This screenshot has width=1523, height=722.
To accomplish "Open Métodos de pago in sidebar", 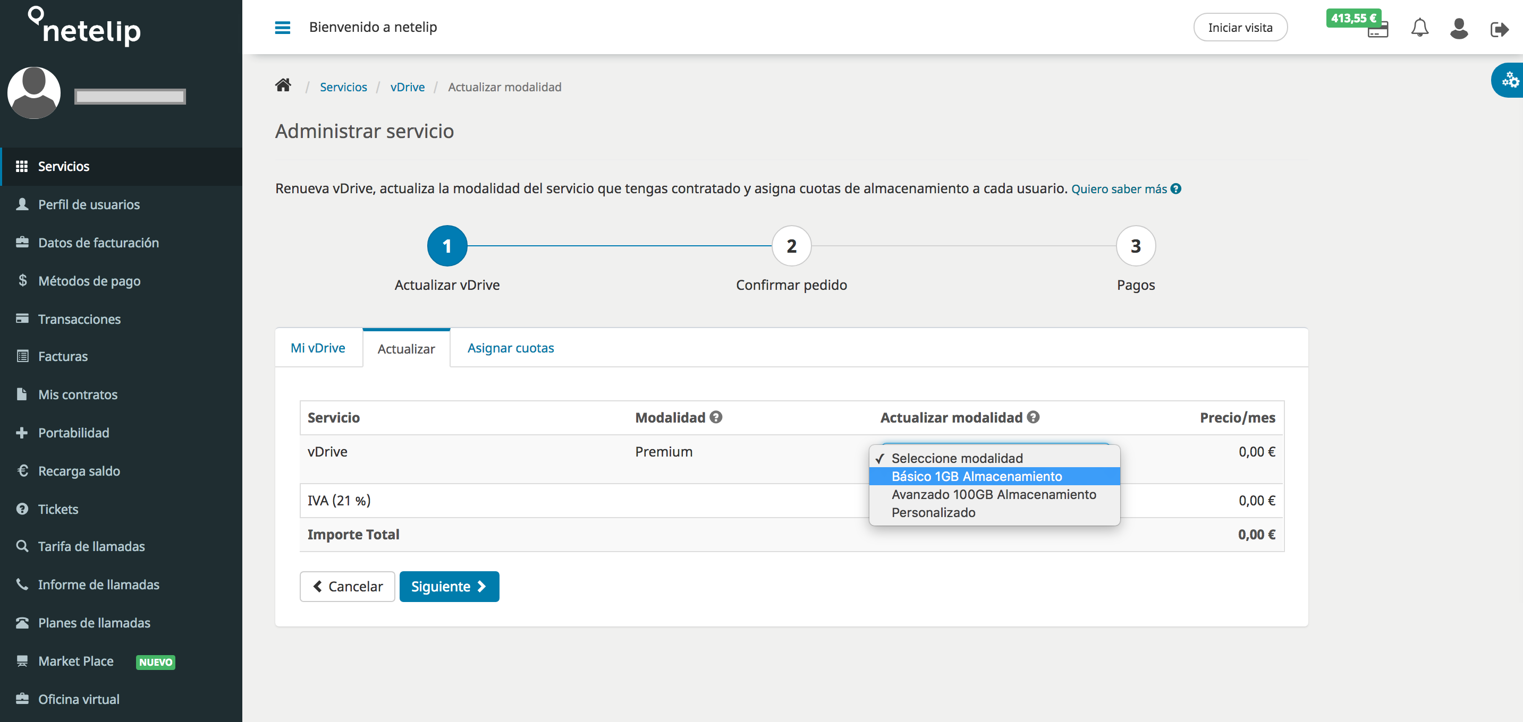I will [x=121, y=281].
